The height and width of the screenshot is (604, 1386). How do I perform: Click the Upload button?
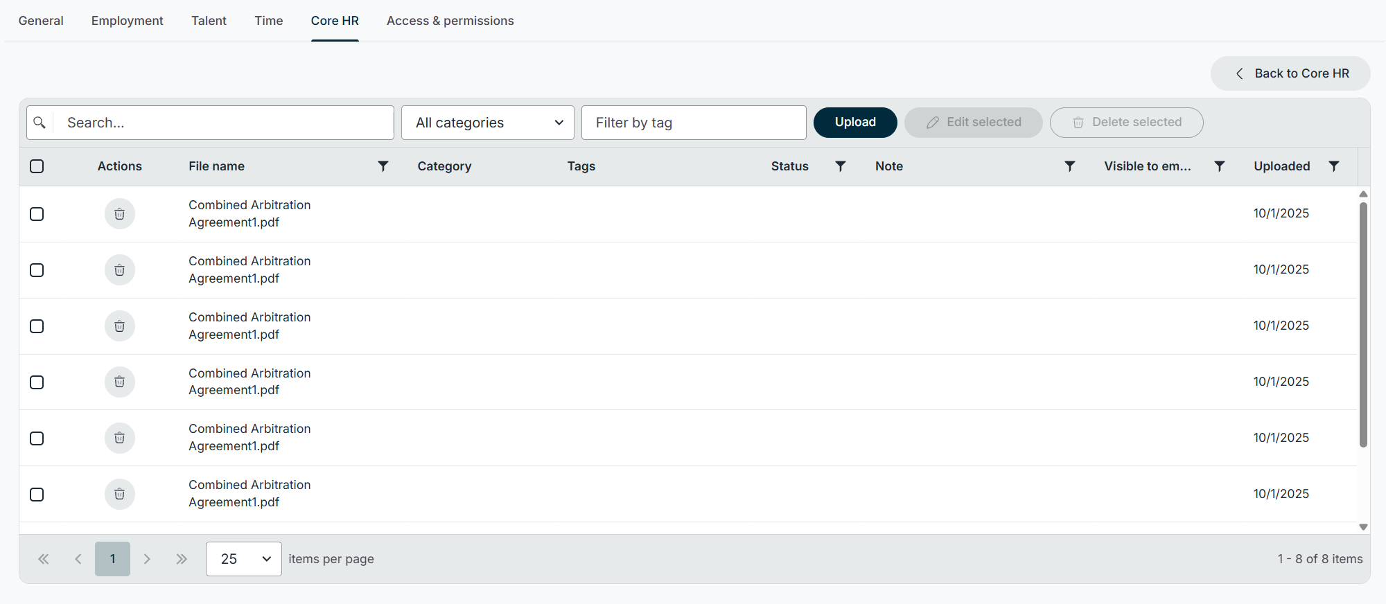click(x=855, y=122)
